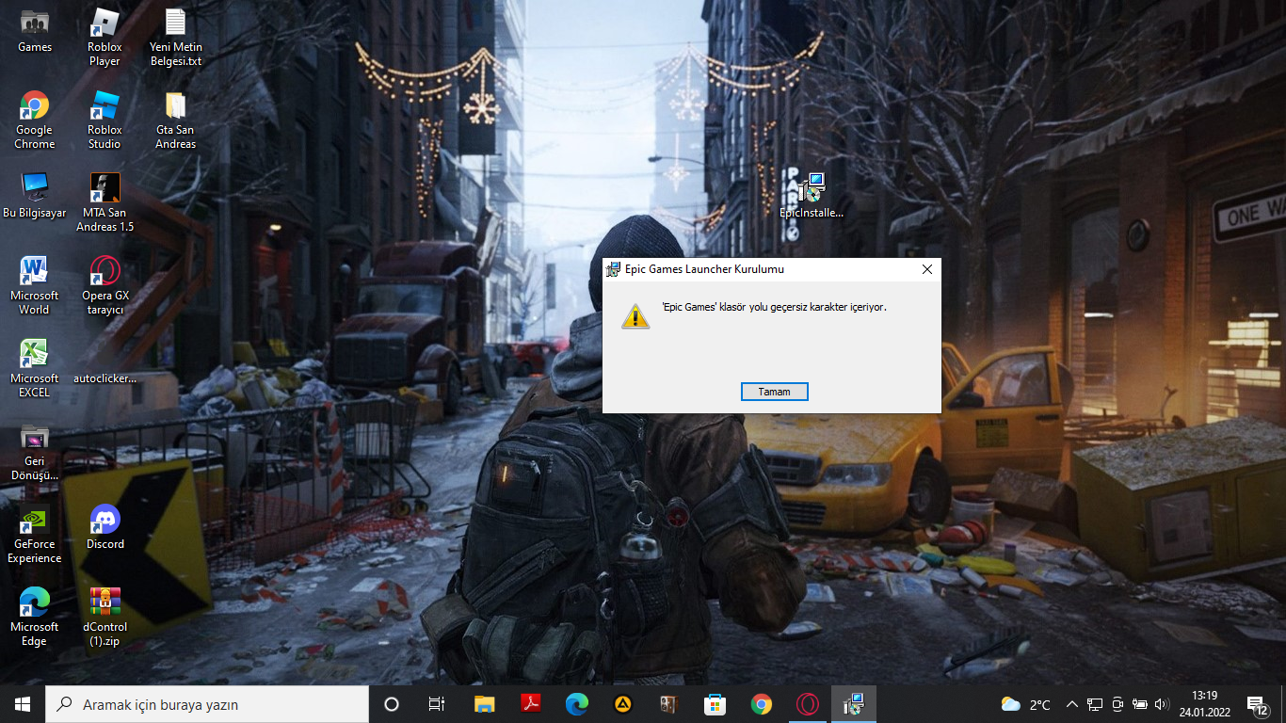Close the Epic Games Launcher Kurulumu dialog
The image size is (1286, 723).
pos(926,269)
